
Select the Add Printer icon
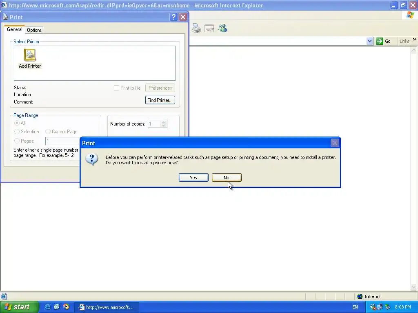coord(30,59)
